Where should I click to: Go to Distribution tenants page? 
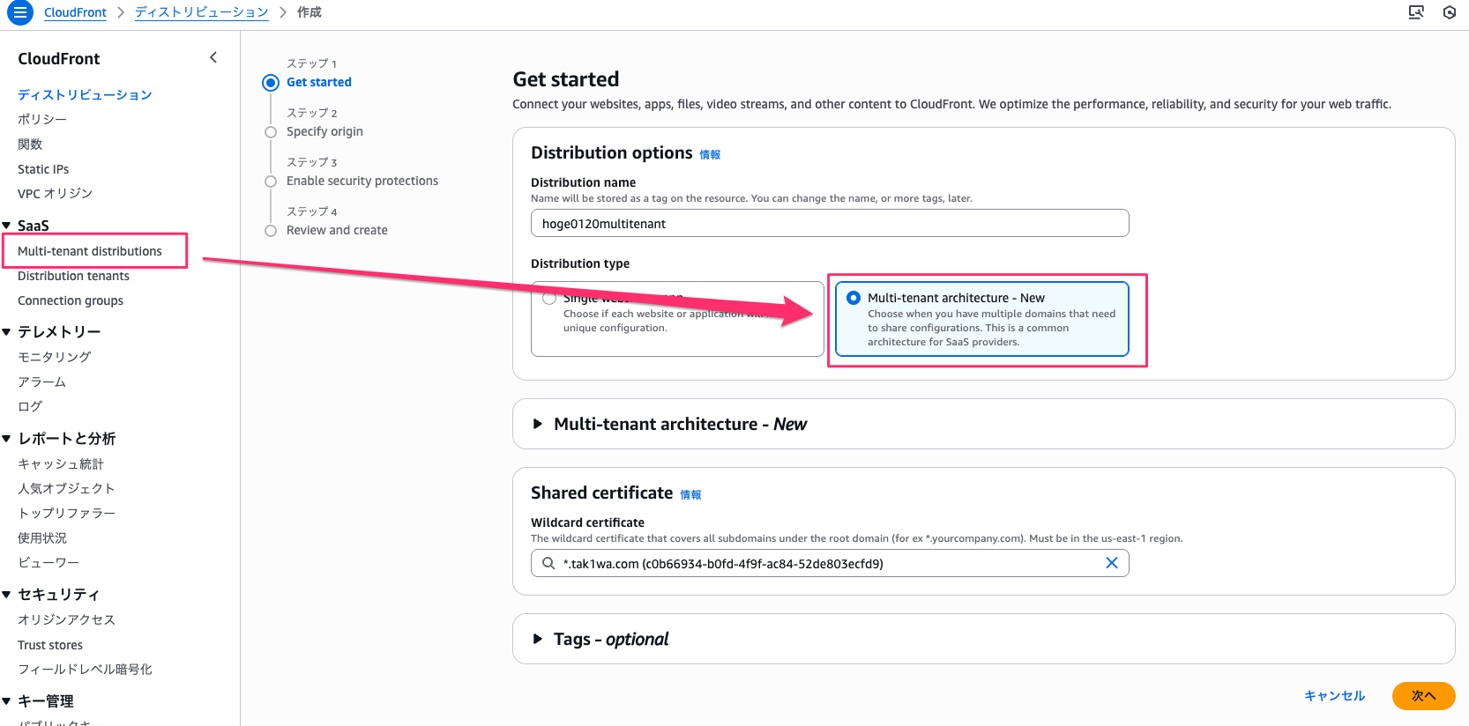[73, 276]
